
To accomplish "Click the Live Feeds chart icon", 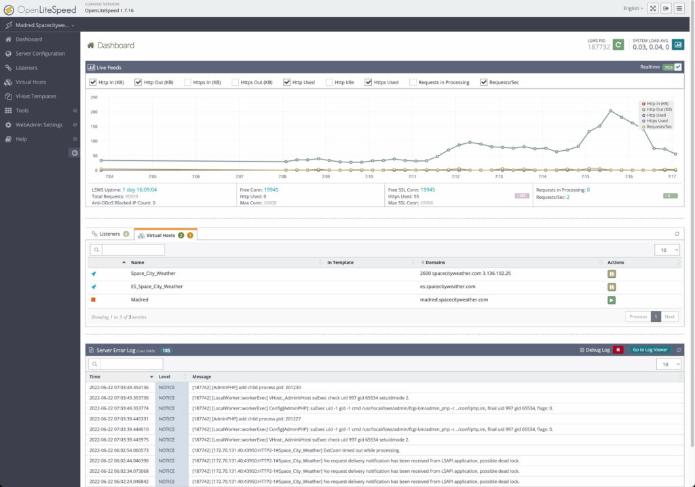I will click(92, 67).
